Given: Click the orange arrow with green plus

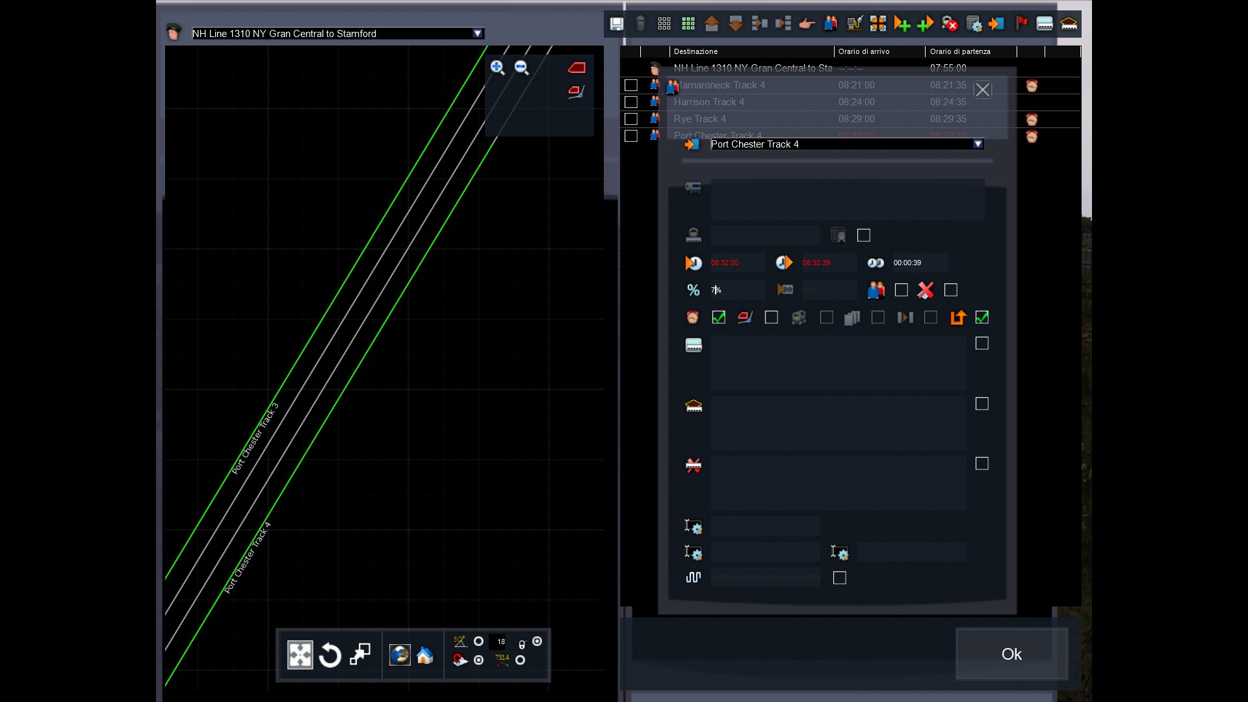Looking at the screenshot, I should tap(902, 24).
